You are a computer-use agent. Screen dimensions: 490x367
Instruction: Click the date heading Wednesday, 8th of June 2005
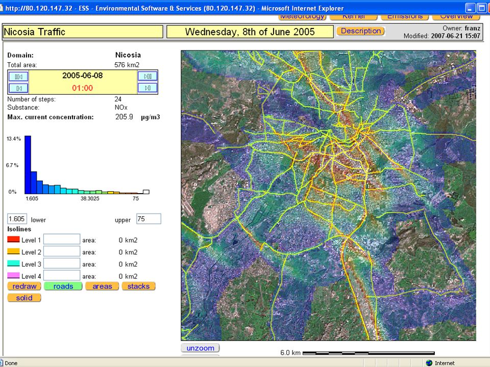pos(250,32)
